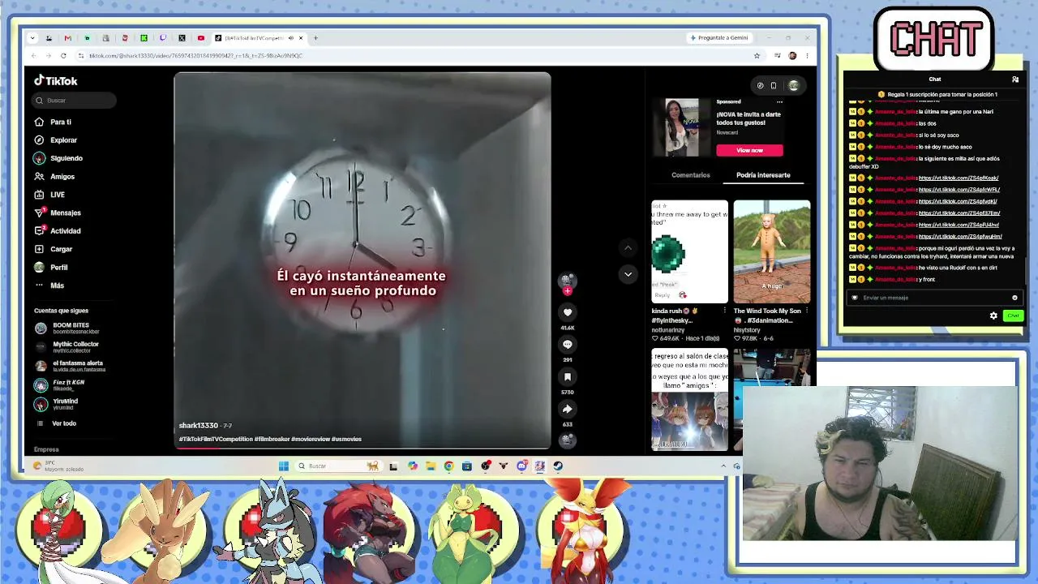This screenshot has width=1038, height=584.
Task: Close the TikTok browser tab
Action: (301, 38)
